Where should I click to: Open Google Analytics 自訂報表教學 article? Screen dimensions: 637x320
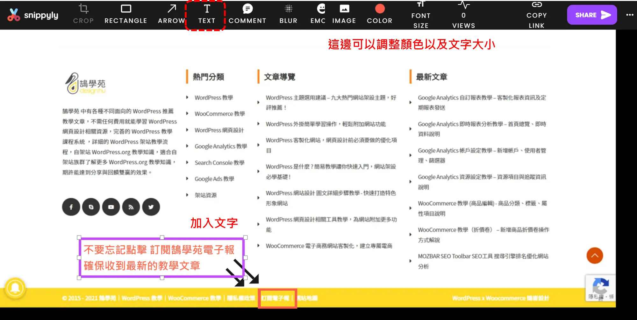[482, 102]
